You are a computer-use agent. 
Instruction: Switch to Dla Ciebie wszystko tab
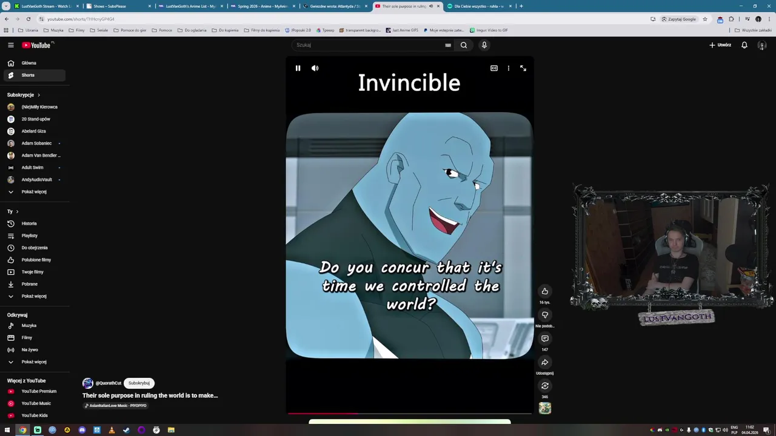479,6
